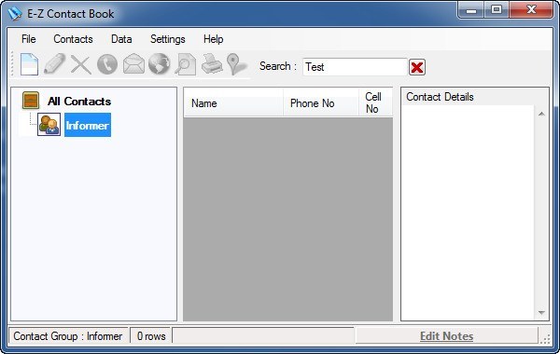Click the All Contacts book icon
Viewport: 560px width, 354px height.
(x=31, y=101)
